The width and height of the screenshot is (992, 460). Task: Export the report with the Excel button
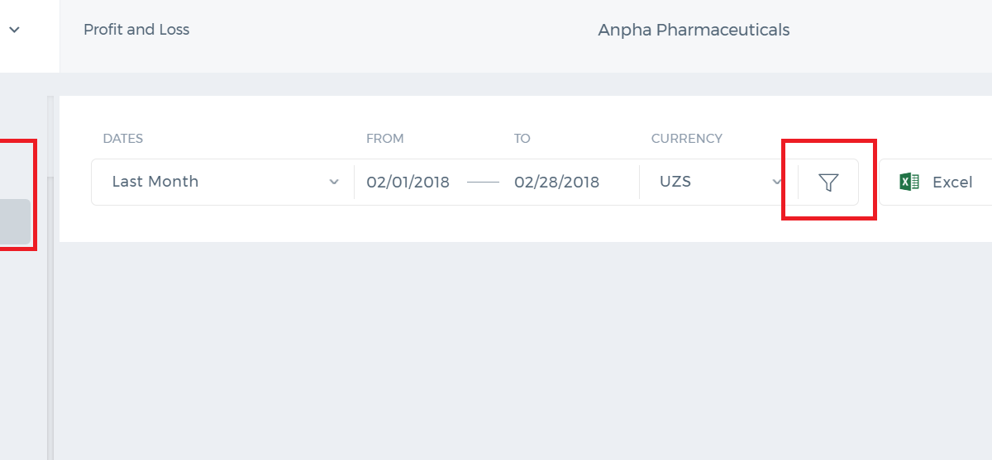936,183
